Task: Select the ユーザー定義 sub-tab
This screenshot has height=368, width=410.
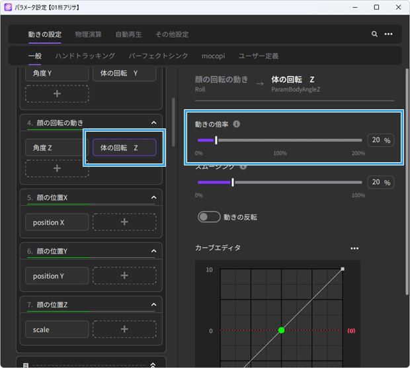Action: click(259, 56)
